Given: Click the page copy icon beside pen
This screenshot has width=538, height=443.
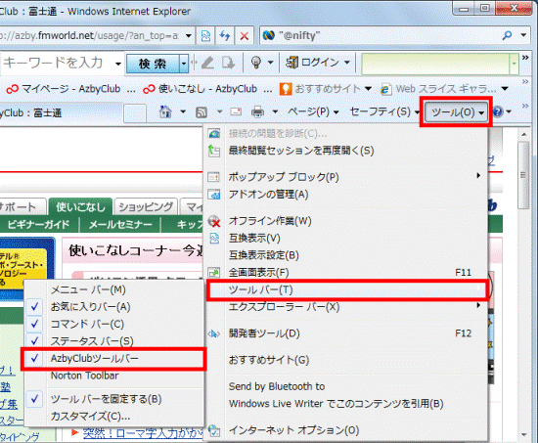Looking at the screenshot, I should pos(228,63).
